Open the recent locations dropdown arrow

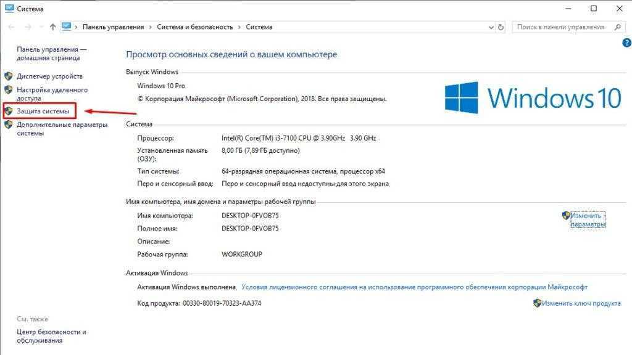[x=40, y=27]
